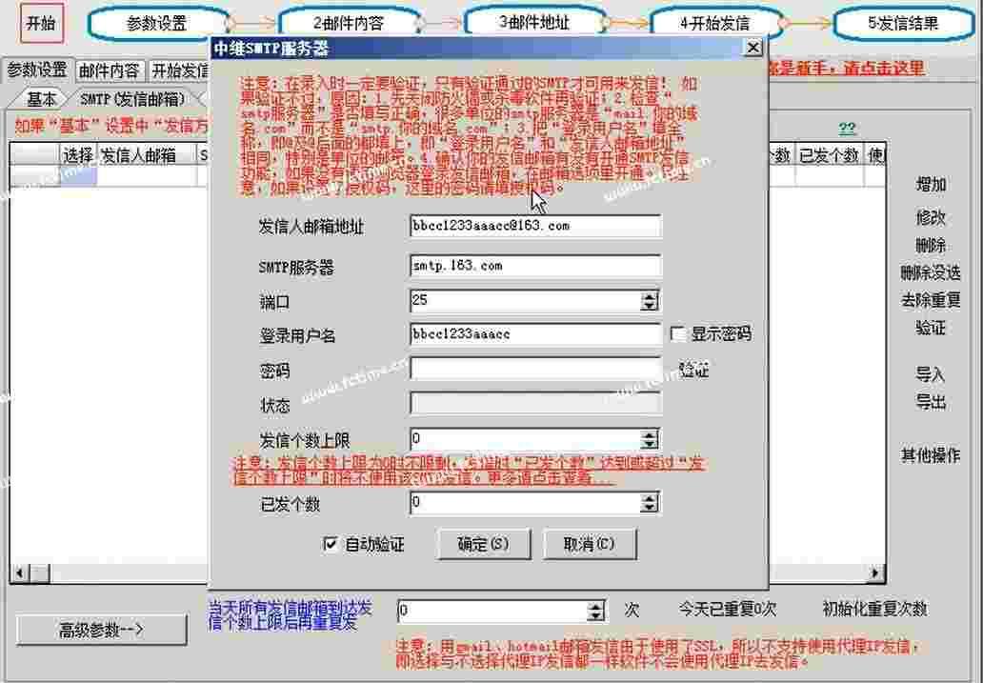Click 验证 in the right sidebar
The width and height of the screenshot is (983, 683).
(x=931, y=328)
